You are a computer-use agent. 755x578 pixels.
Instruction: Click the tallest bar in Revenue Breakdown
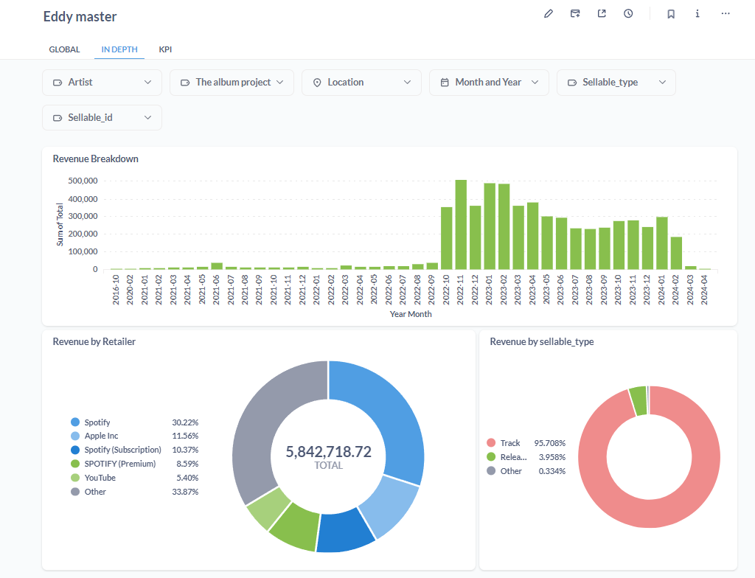(x=461, y=221)
